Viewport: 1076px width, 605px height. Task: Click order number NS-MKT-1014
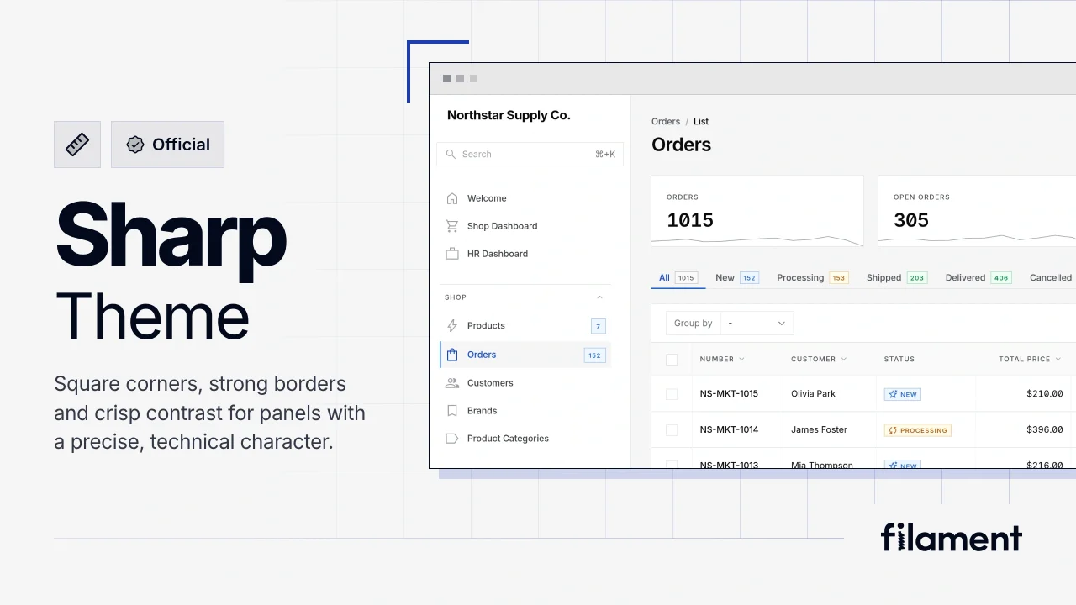pyautogui.click(x=729, y=430)
